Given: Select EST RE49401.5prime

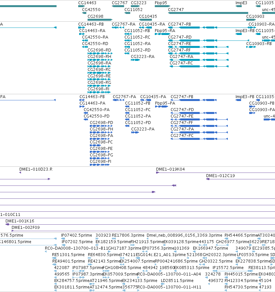Looking at the screenshot, I should (x=69, y=261).
